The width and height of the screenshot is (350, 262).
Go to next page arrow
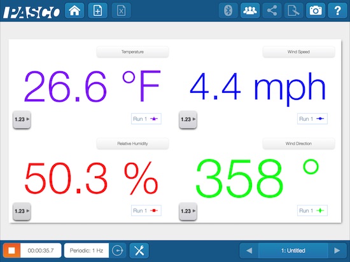tap(337, 251)
